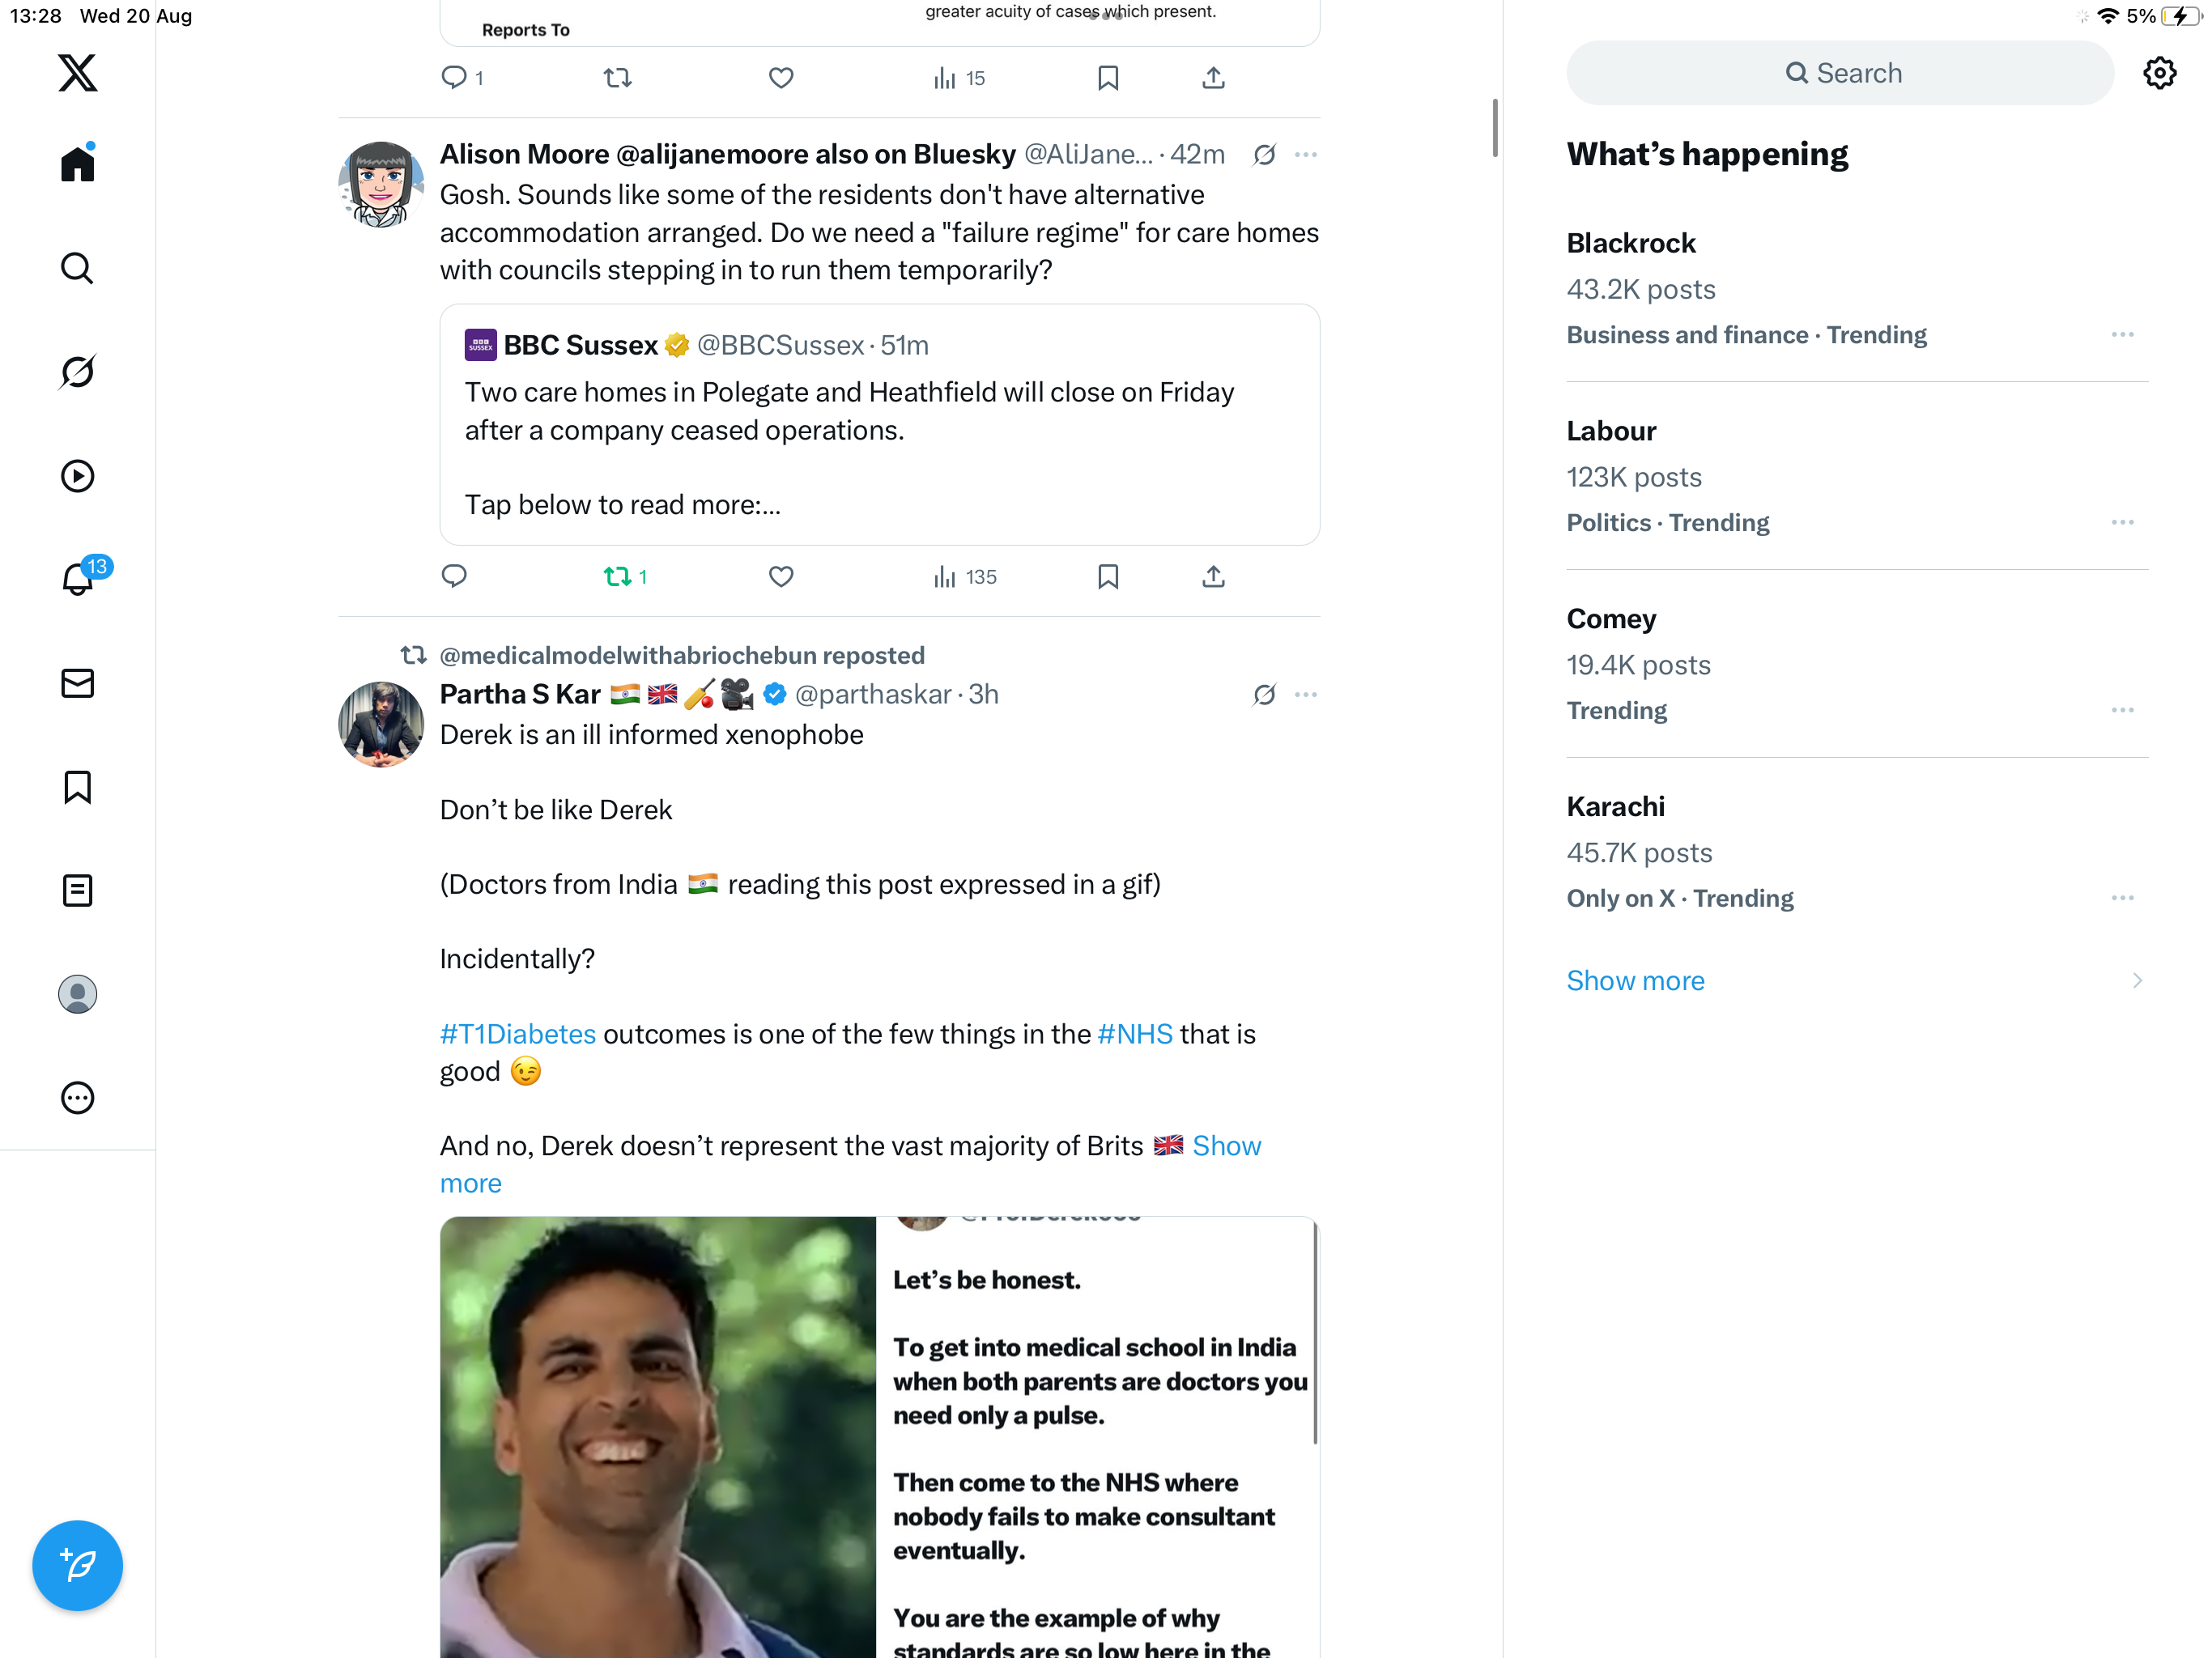
Task: Undo repost on Alison Moore's post
Action: [x=618, y=577]
